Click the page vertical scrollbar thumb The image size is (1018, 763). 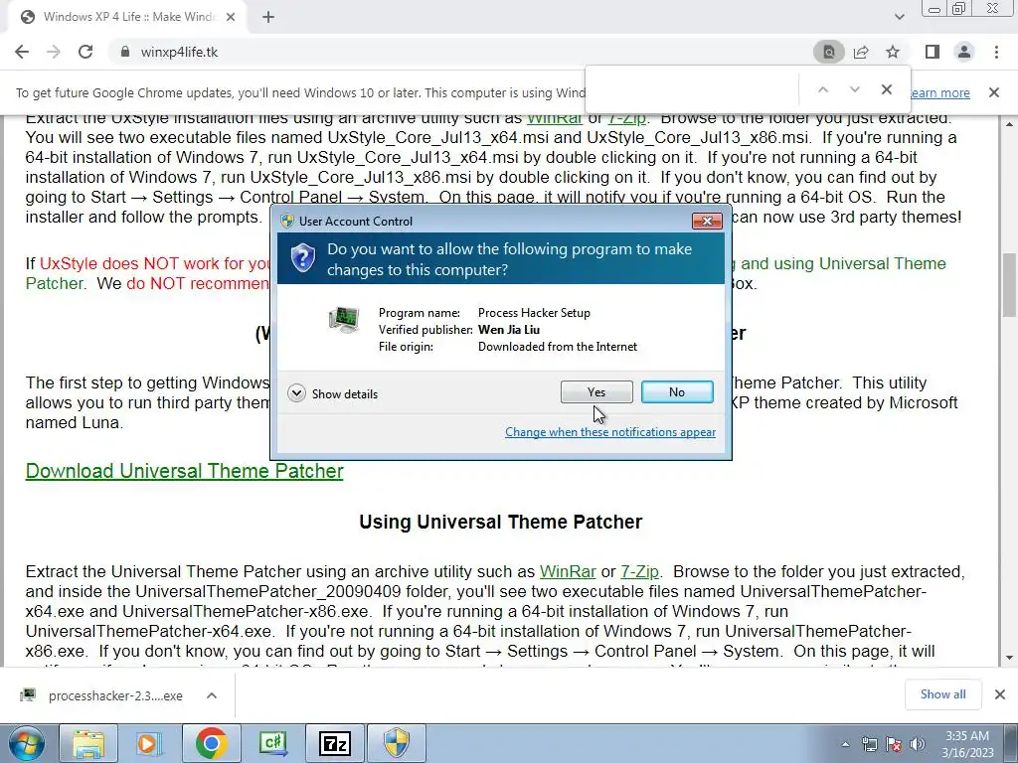1010,284
